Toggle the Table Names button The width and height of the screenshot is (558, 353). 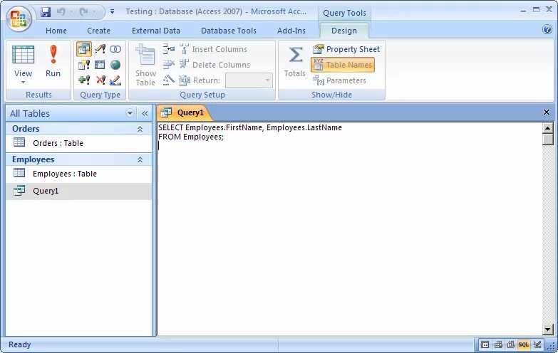(343, 65)
